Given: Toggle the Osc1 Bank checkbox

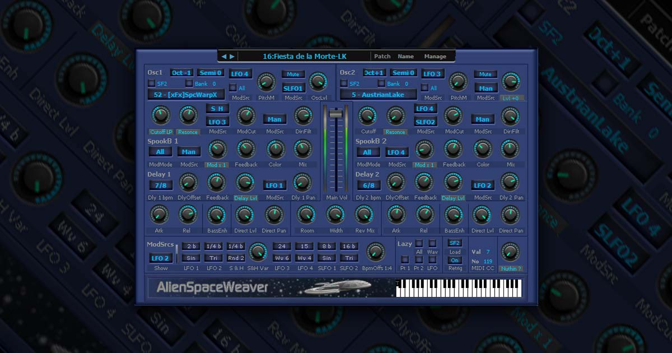Looking at the screenshot, I should click(x=189, y=83).
